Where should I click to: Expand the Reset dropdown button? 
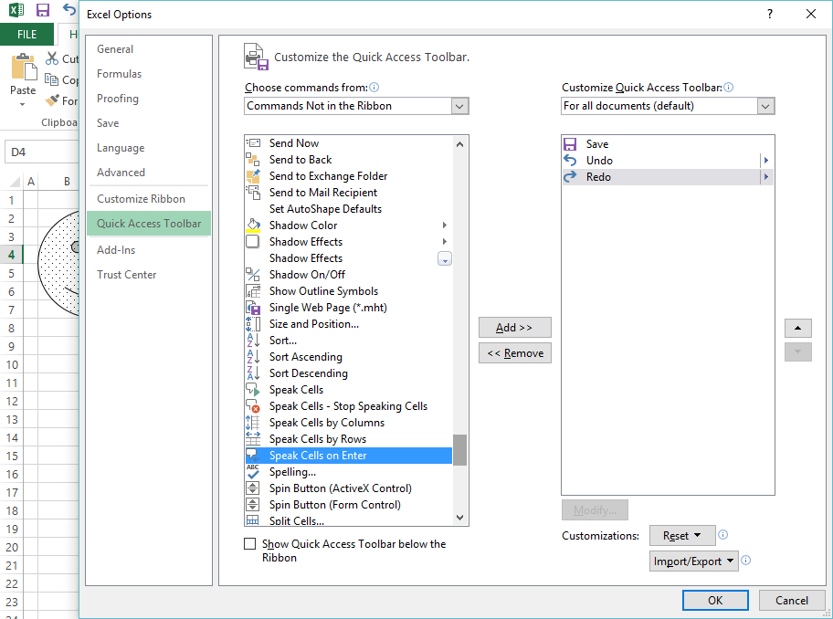tap(681, 536)
